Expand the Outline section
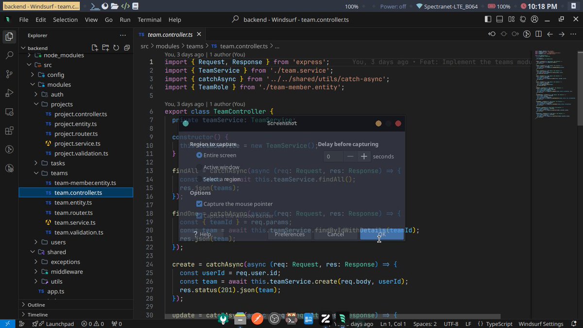This screenshot has height=328, width=583. [75, 305]
